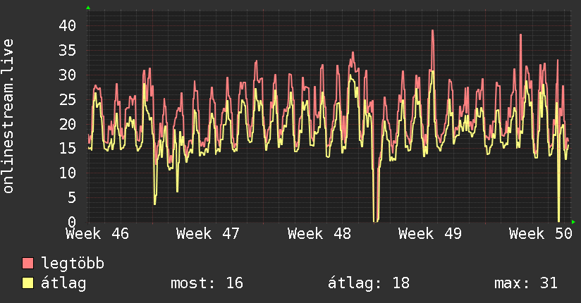Click the Week 48 axis label
This screenshot has height=303, width=581.
coord(319,234)
